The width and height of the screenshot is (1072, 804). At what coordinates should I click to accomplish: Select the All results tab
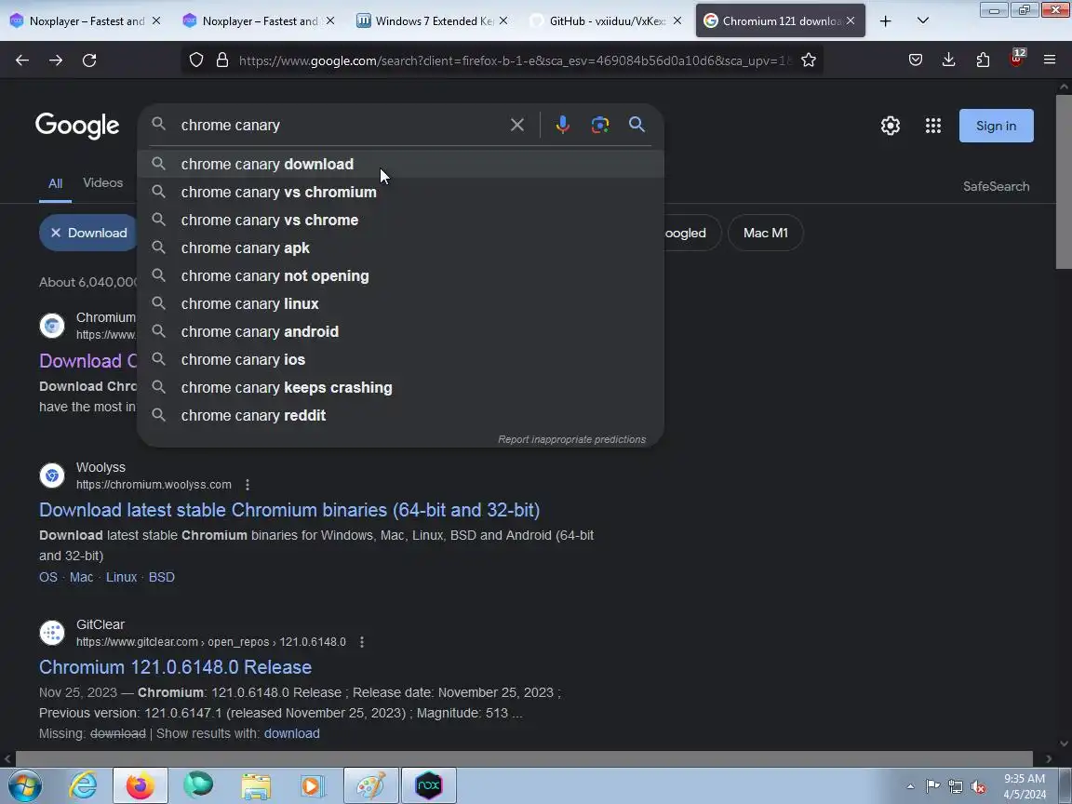tap(56, 183)
